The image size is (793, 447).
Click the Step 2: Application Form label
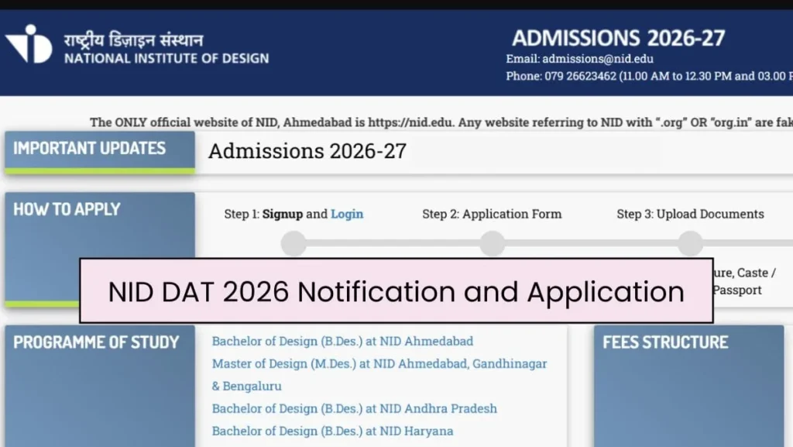pos(492,214)
